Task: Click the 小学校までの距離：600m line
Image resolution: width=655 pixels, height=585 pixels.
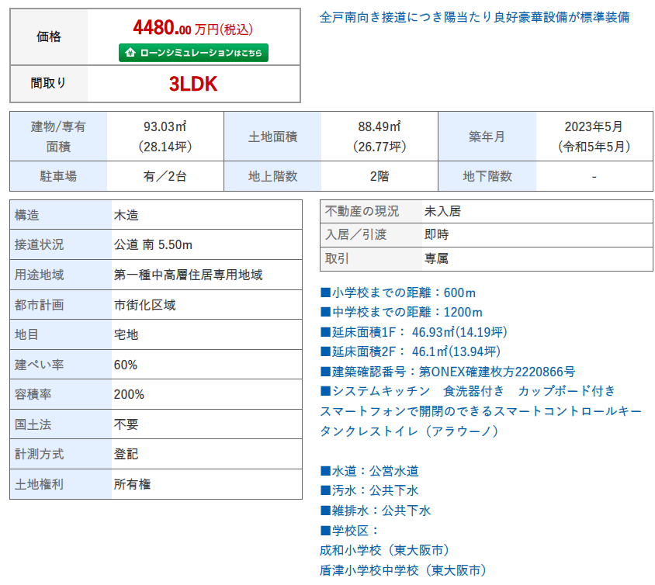Action: (x=398, y=293)
